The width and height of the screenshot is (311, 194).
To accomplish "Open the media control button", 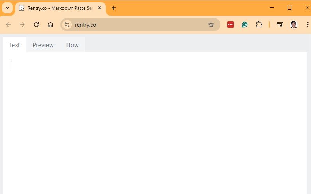I will (280, 25).
